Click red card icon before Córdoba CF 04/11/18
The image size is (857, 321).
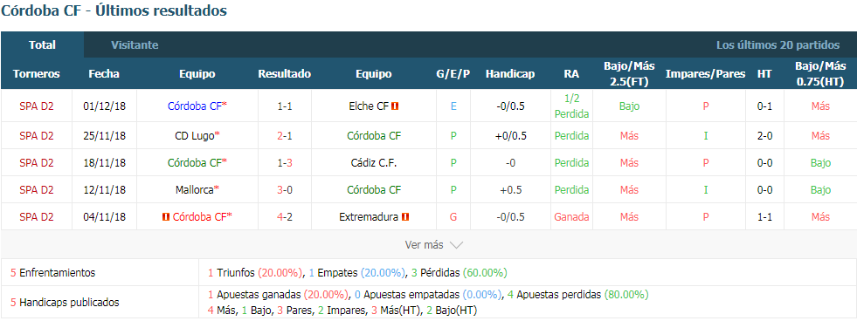(166, 216)
